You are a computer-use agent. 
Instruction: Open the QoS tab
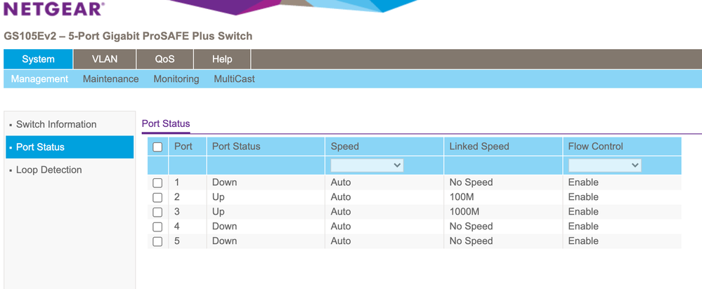tap(164, 59)
